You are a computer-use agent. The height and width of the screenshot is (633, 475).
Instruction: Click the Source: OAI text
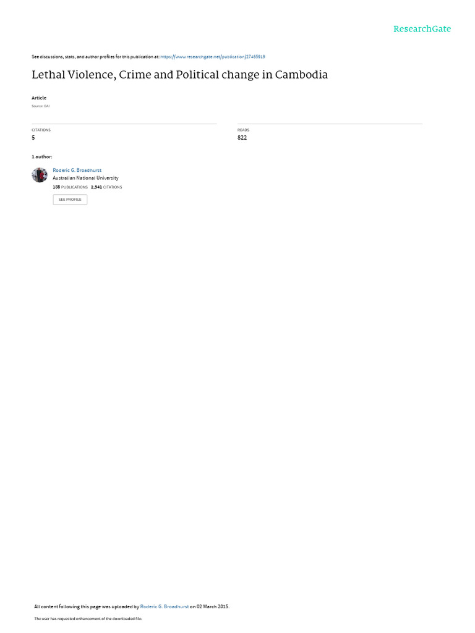pos(40,106)
